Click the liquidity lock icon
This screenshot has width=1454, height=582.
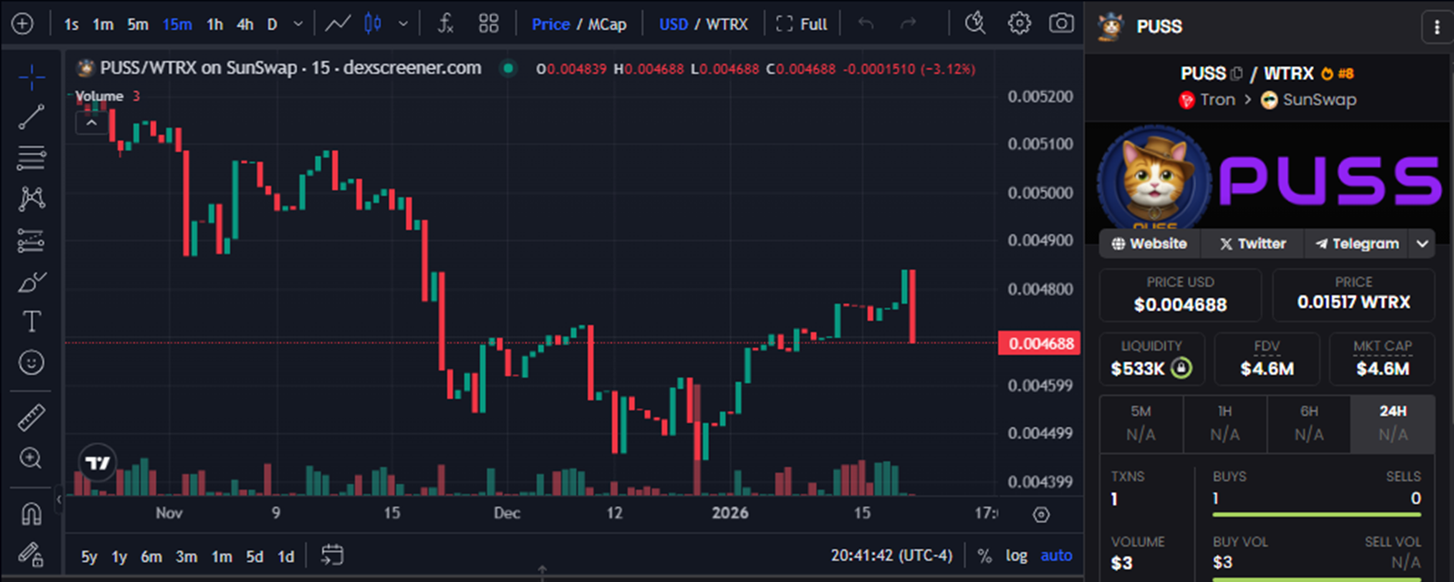coord(1180,369)
